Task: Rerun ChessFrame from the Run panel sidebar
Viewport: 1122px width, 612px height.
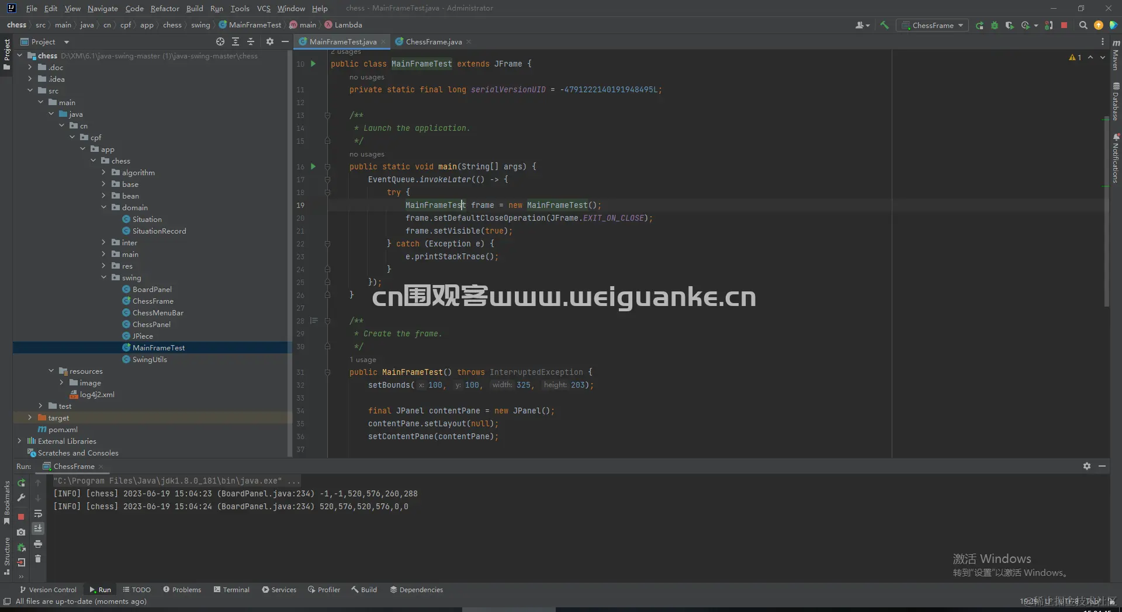Action: 21,483
